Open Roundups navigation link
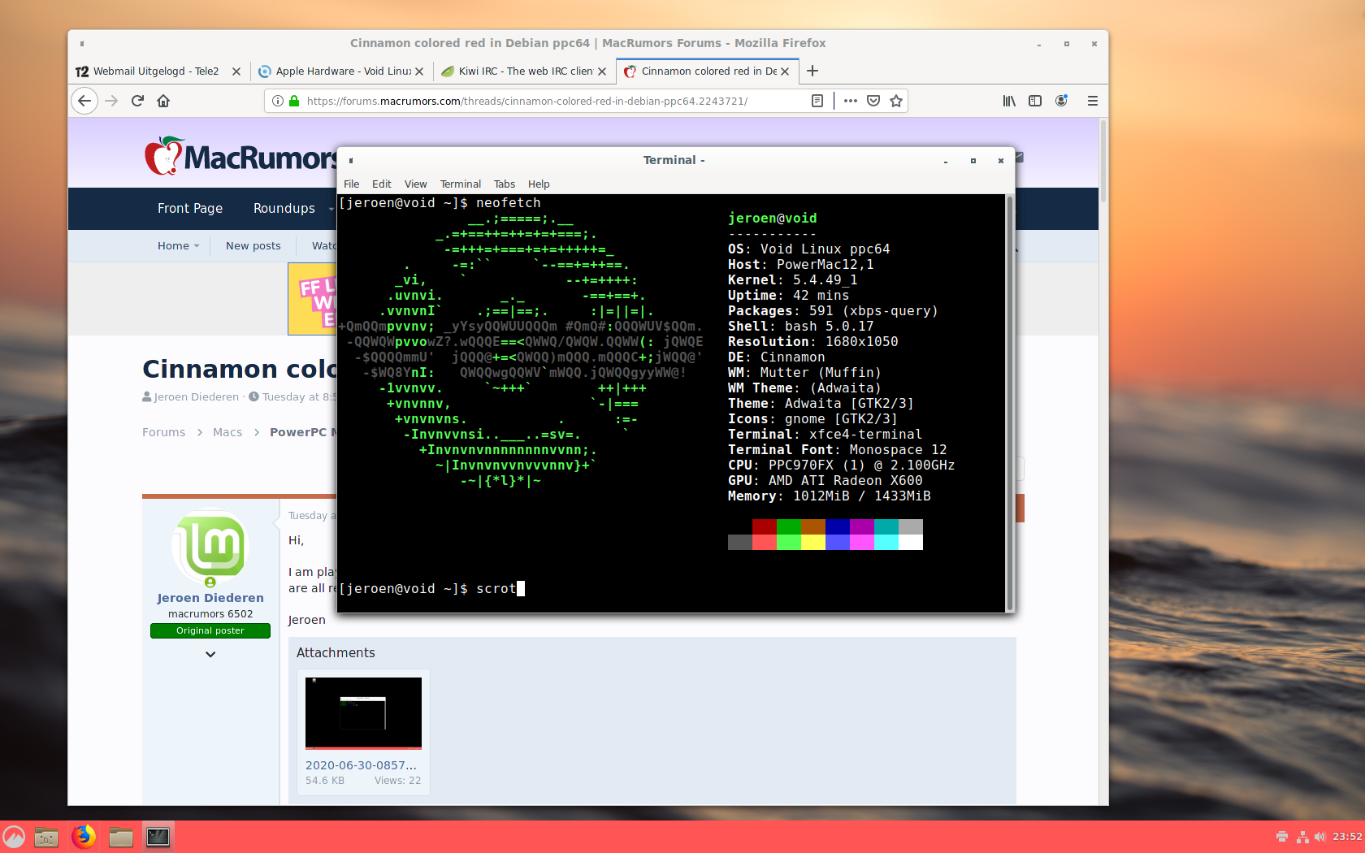 [284, 209]
